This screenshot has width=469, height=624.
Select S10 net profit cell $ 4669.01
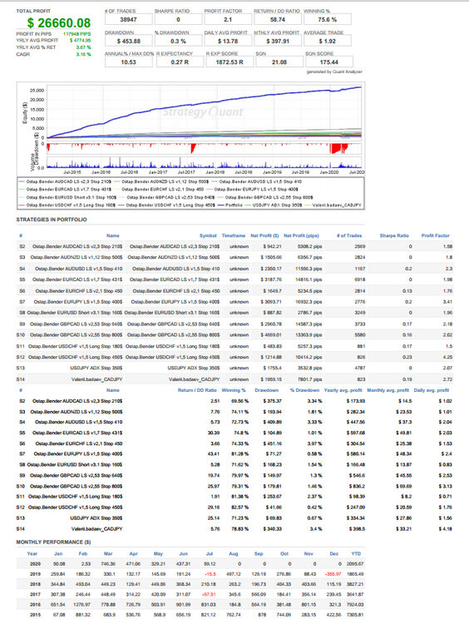[x=272, y=335]
